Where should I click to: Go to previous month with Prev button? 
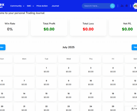coord(3,47)
